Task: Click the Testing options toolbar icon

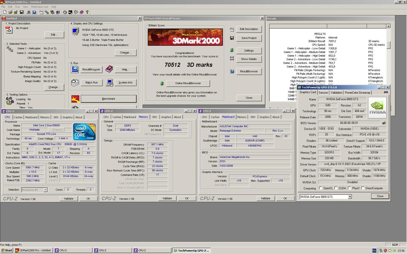Action: (52, 12)
